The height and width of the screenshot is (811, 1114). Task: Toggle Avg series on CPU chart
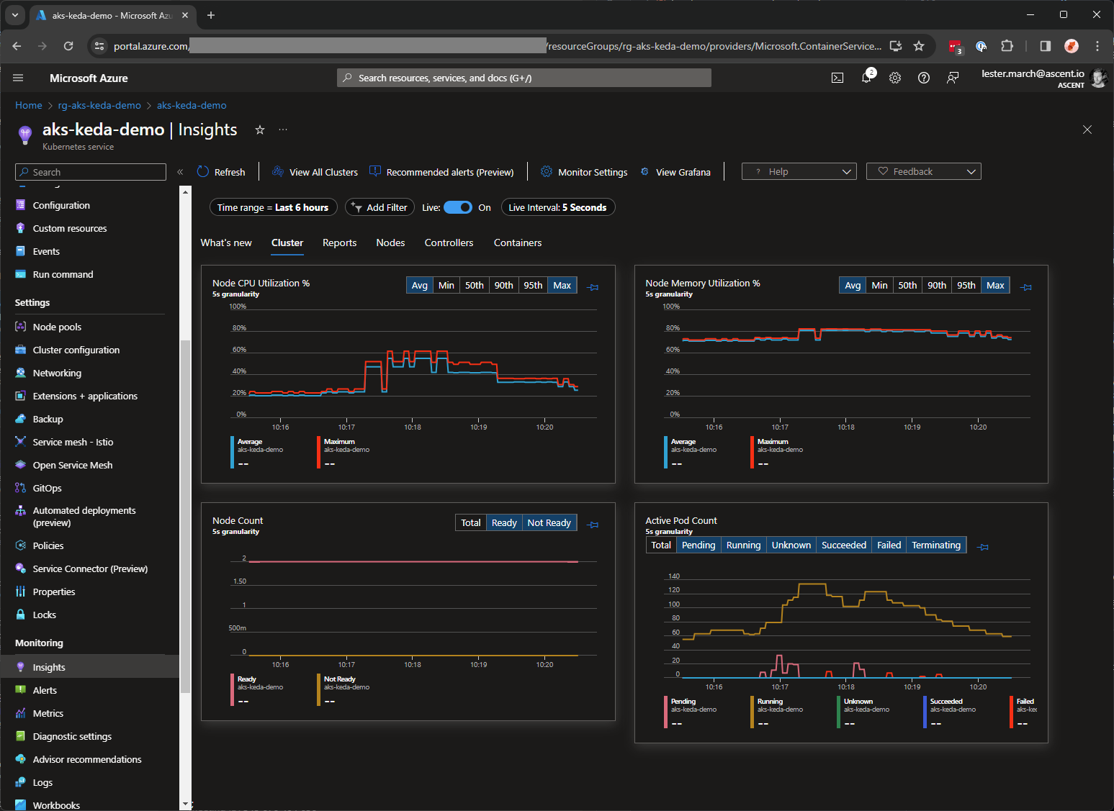pos(419,285)
